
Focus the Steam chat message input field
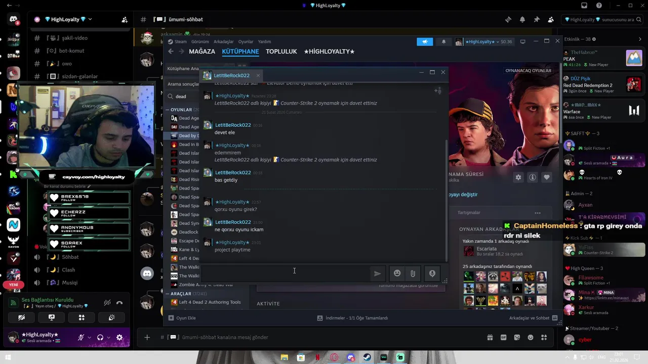pos(286,274)
